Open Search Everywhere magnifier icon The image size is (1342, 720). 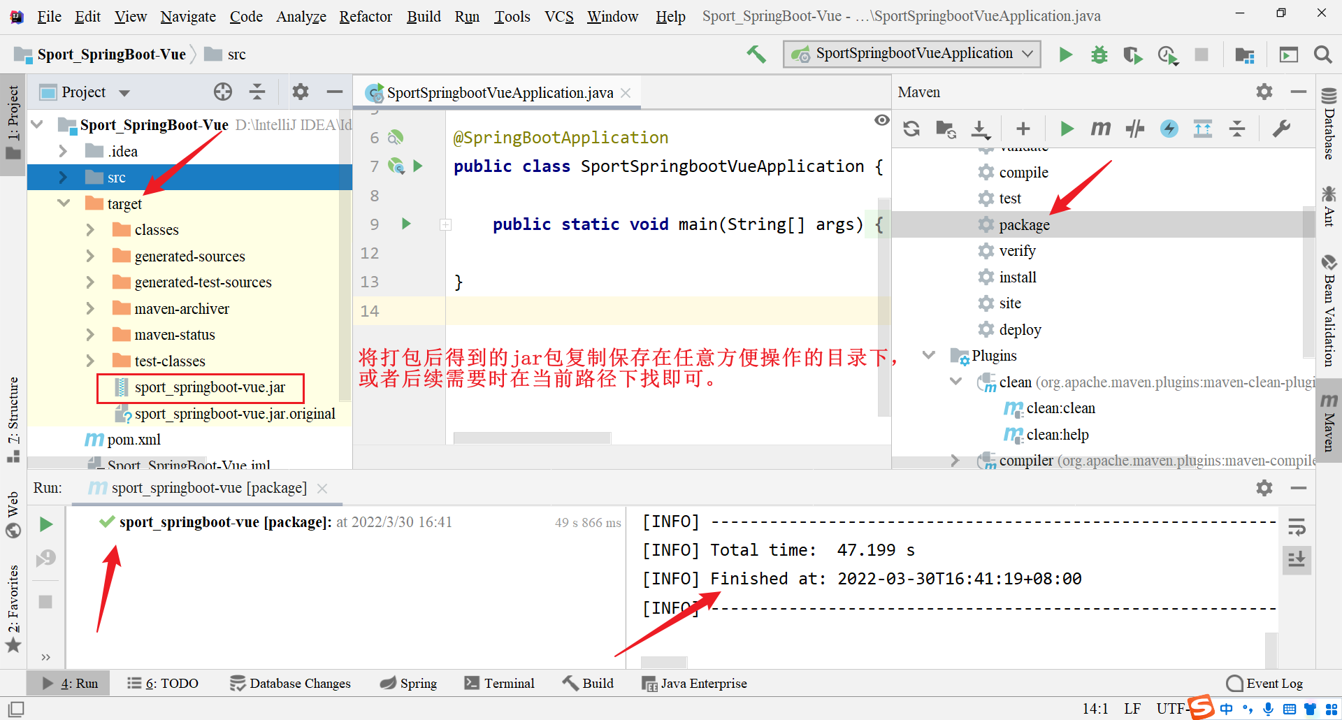point(1322,55)
